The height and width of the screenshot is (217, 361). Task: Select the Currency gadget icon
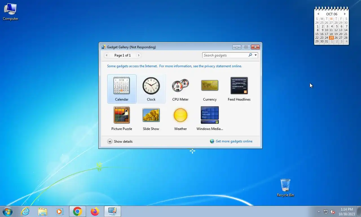(x=210, y=85)
